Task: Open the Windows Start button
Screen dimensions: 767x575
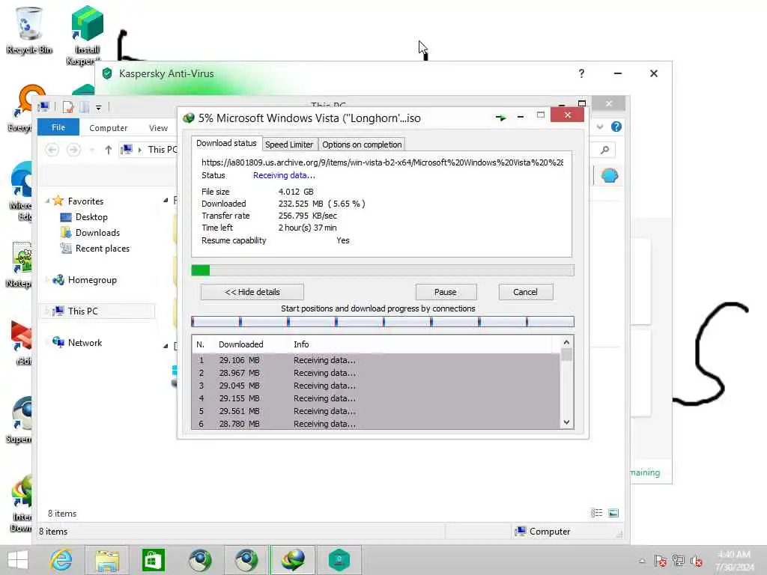Action: tap(18, 560)
